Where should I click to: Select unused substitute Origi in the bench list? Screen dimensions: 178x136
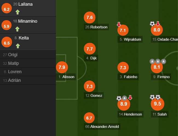pos(28,55)
